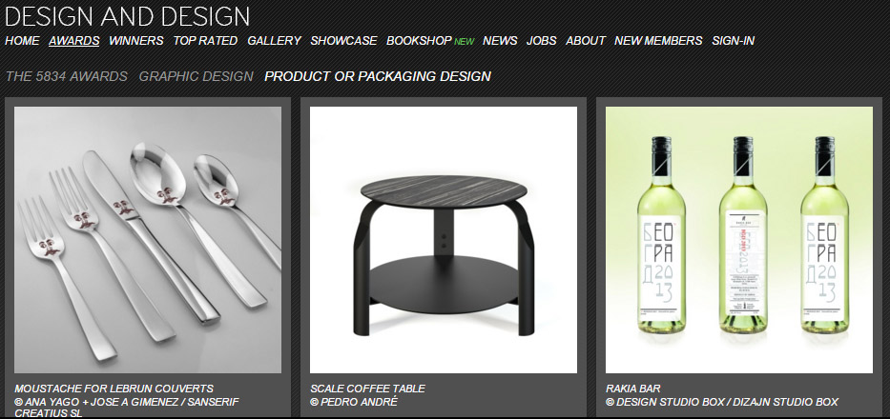The image size is (890, 419).
Task: Click the SIGN-IN link
Action: pyautogui.click(x=734, y=41)
